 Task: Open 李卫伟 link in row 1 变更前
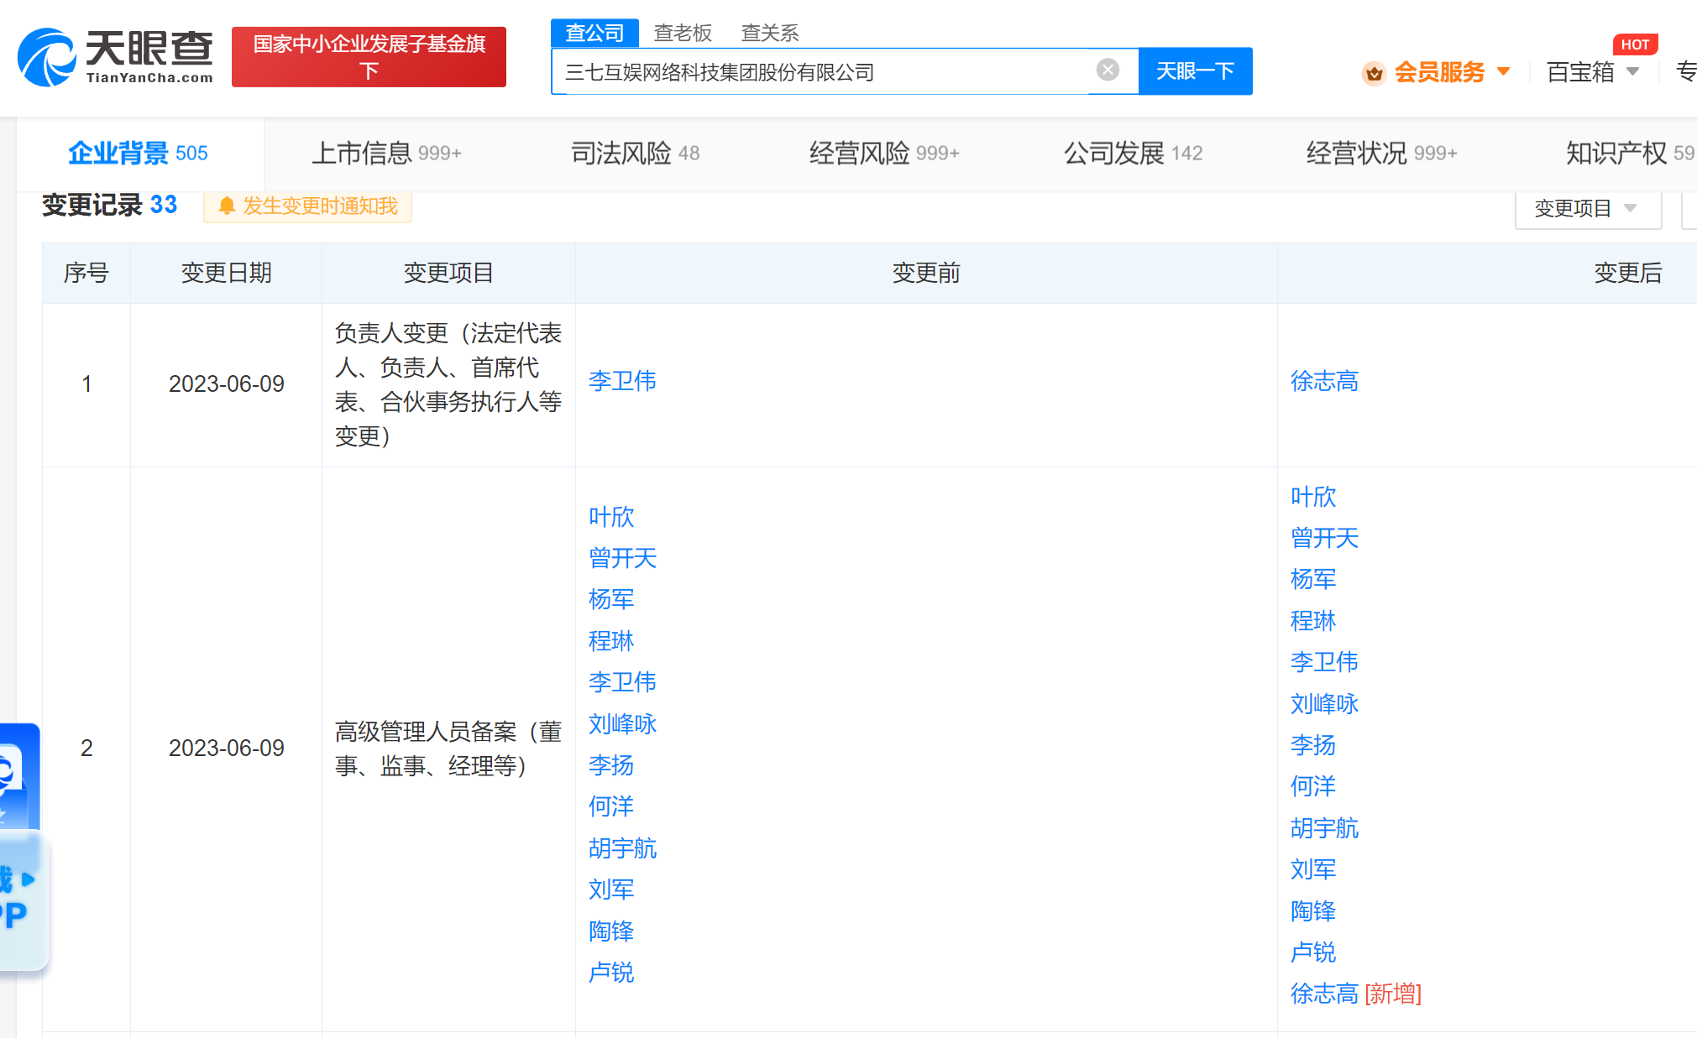(x=622, y=381)
